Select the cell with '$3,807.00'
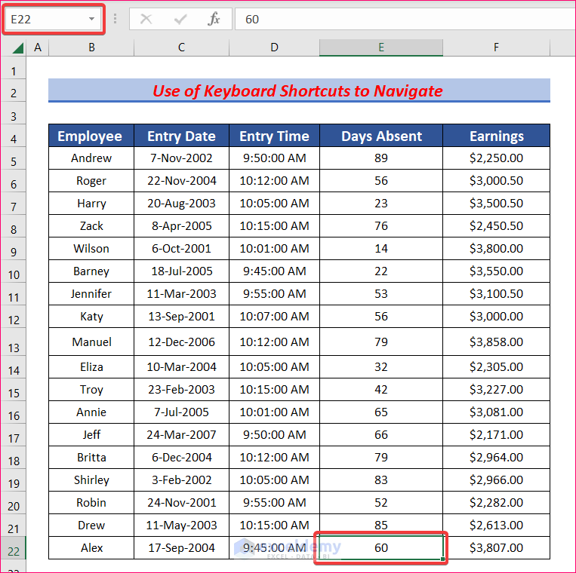This screenshot has height=573, width=576. (x=496, y=547)
